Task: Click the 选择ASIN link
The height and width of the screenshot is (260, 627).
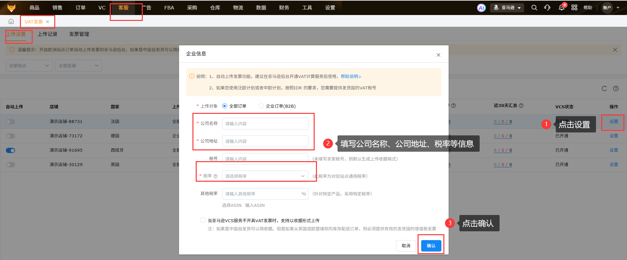Action: pos(232,205)
